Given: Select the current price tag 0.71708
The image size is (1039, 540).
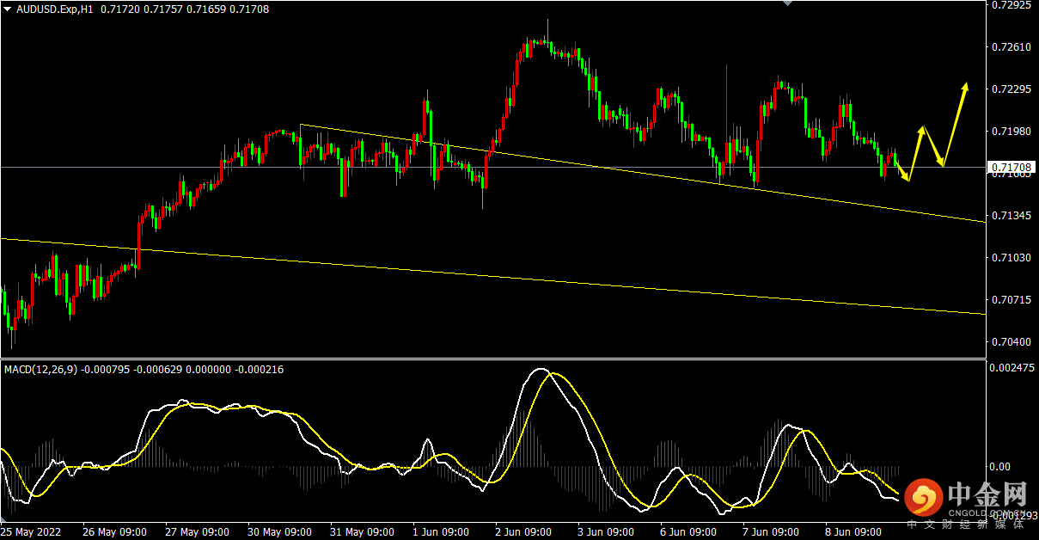Looking at the screenshot, I should (1011, 166).
